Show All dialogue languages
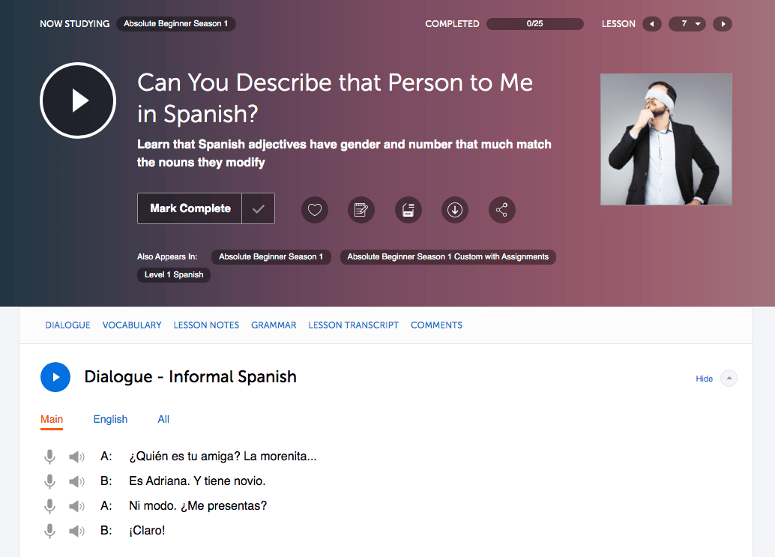 pos(163,419)
